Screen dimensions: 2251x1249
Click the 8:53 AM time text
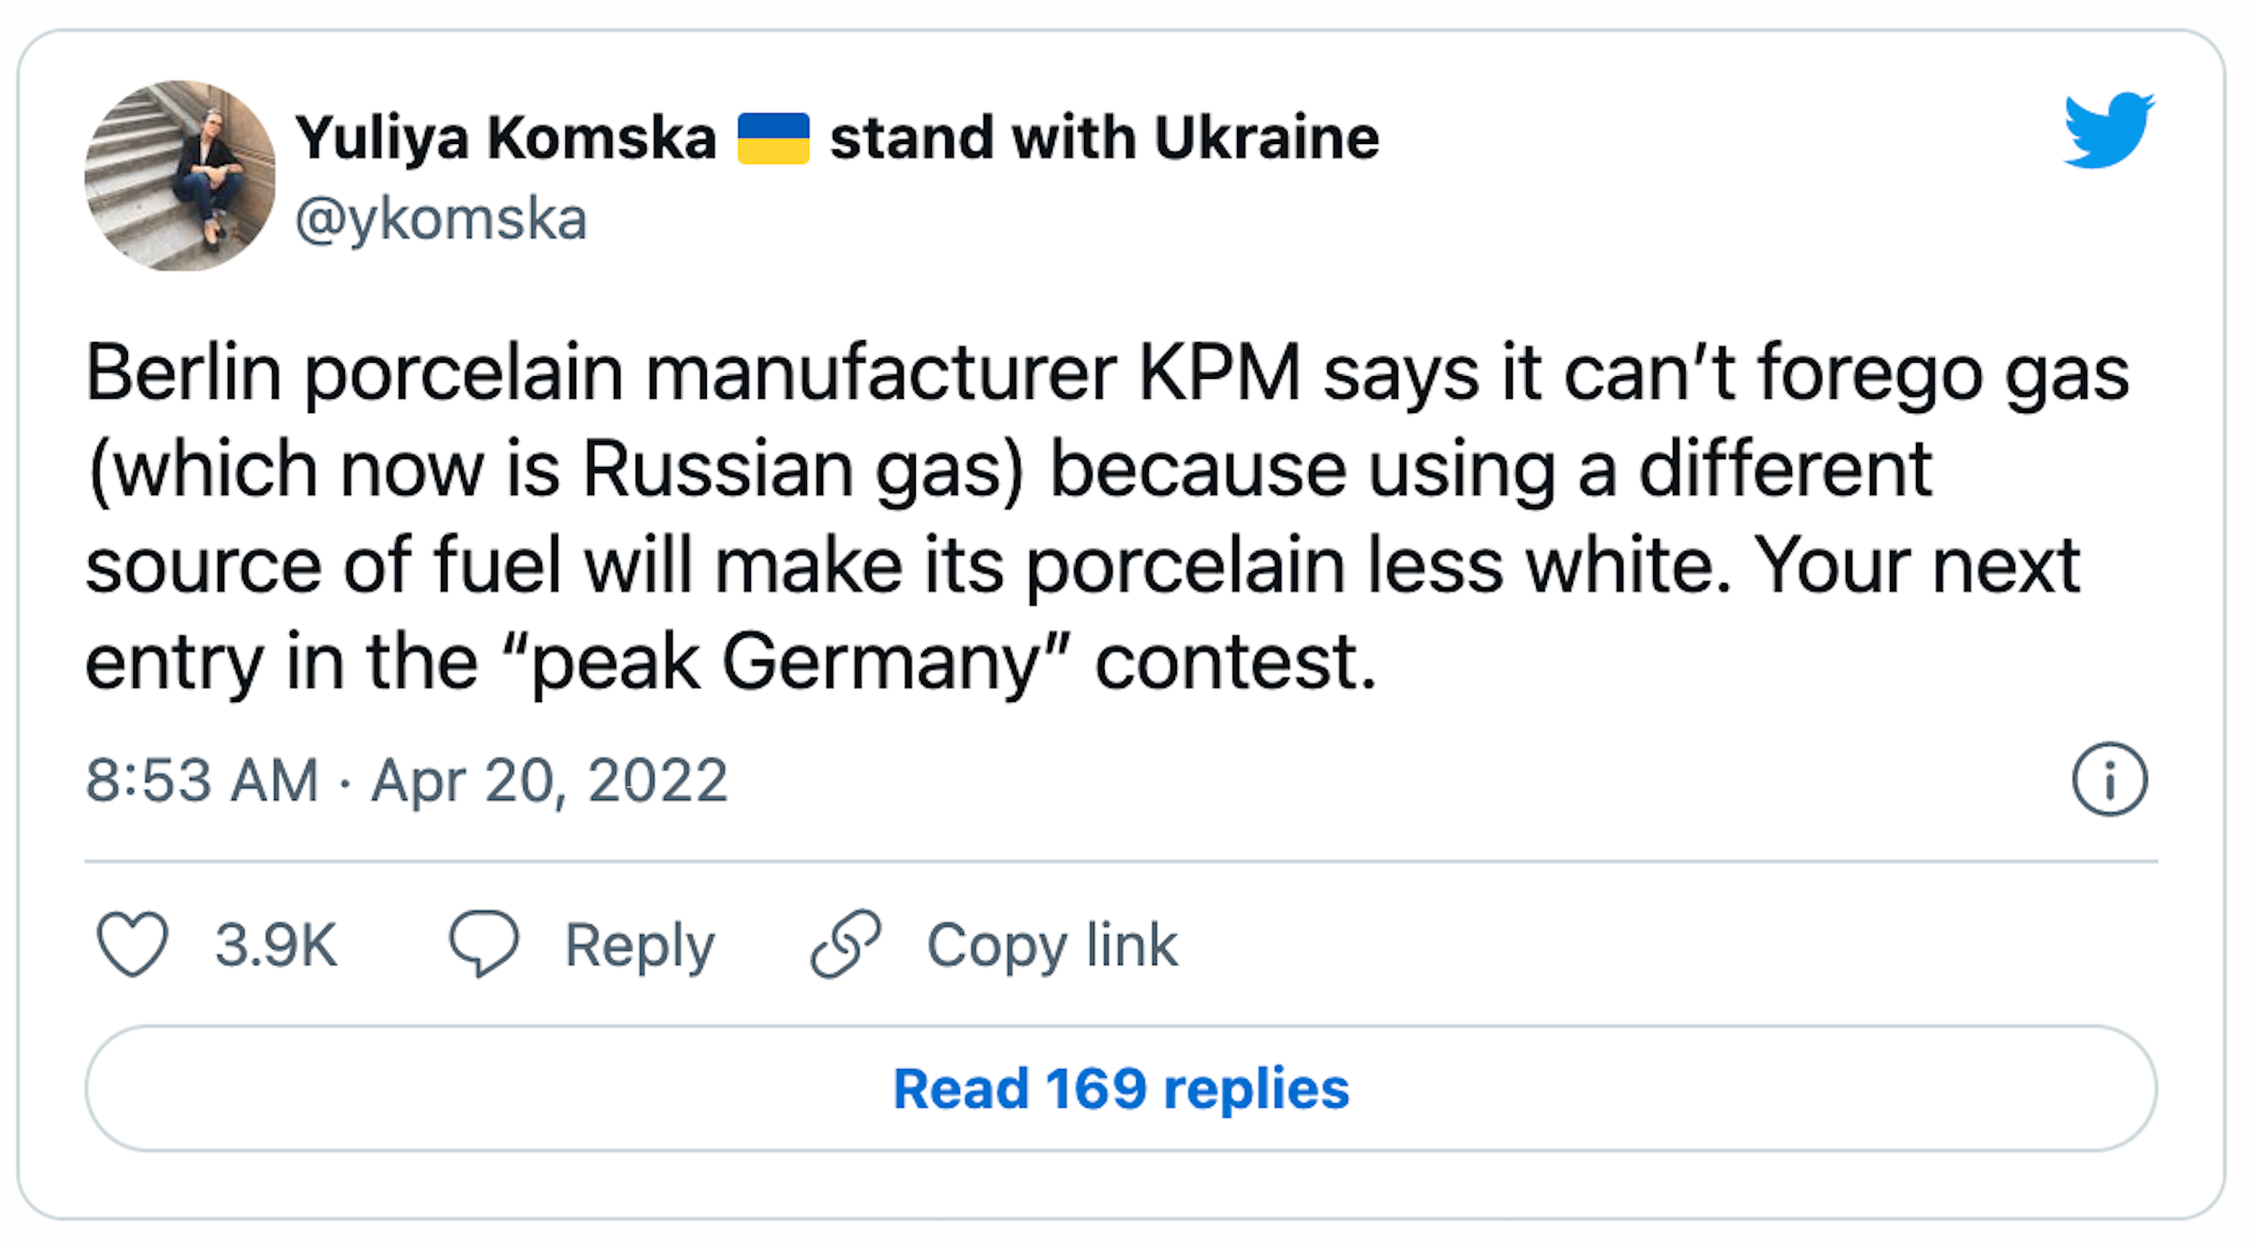point(202,780)
